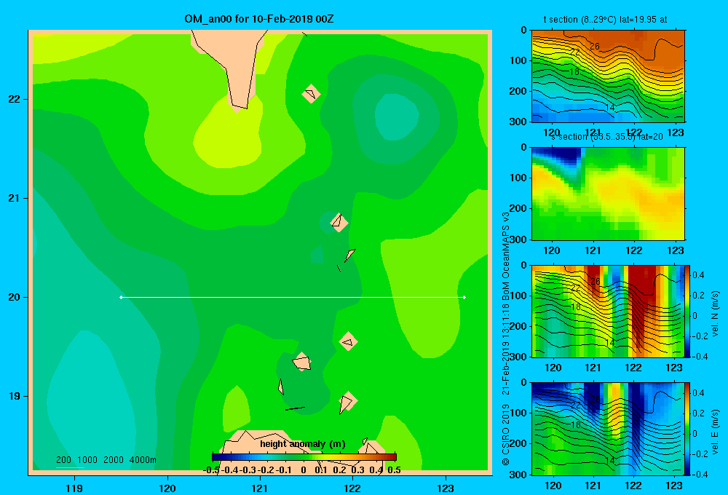Open the eastward velocity section plot

(608, 429)
